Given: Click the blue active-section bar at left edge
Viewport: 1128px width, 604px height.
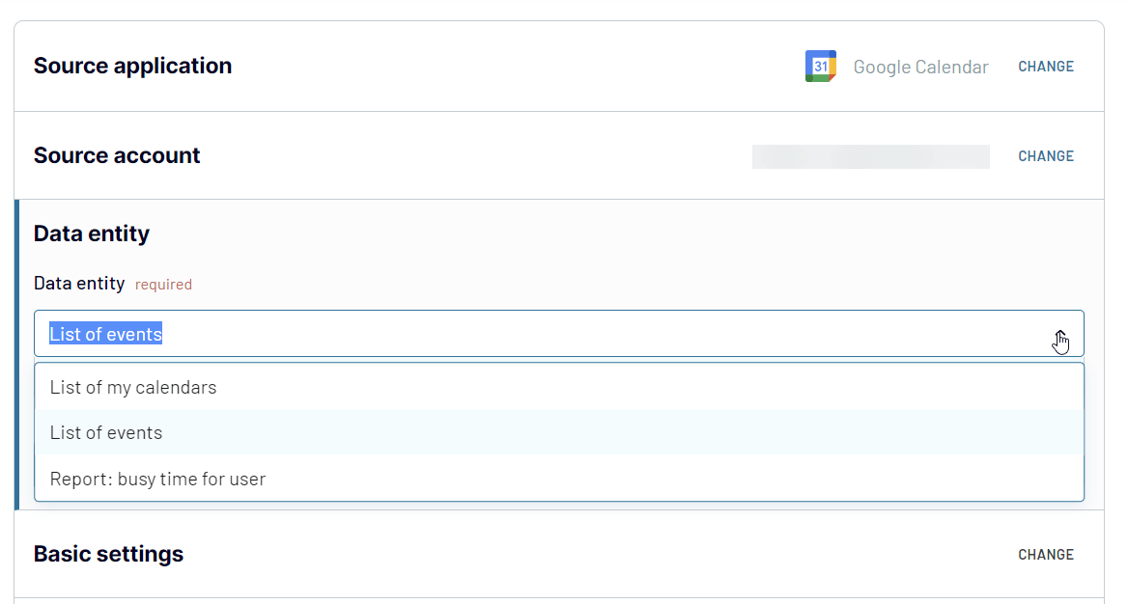Looking at the screenshot, I should tap(16, 354).
